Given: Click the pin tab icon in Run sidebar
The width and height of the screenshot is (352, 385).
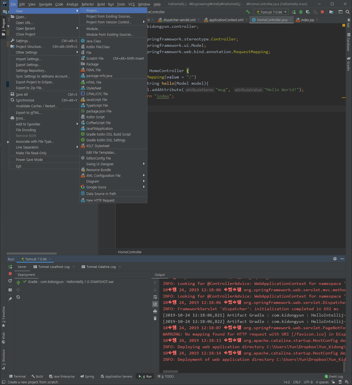Looking at the screenshot, I should point(10,299).
